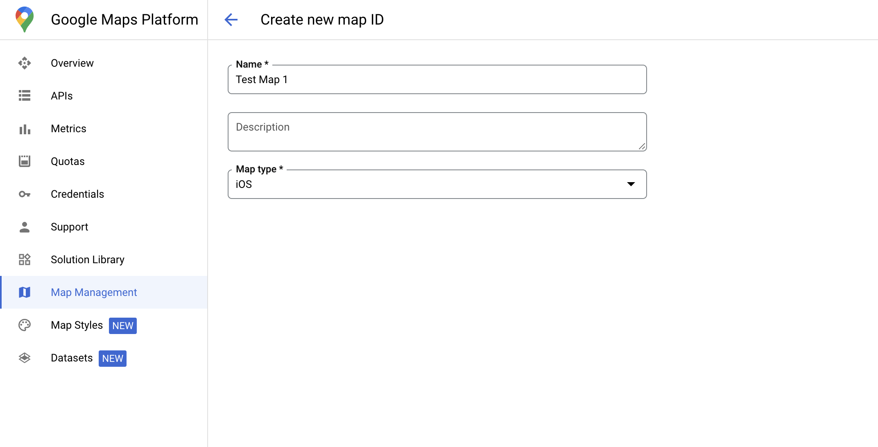Click the NEW badge on Datasets
The image size is (878, 447).
tap(112, 358)
